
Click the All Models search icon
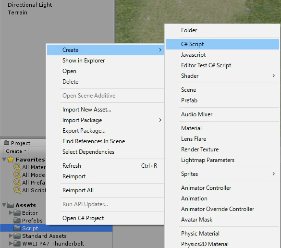(17, 174)
